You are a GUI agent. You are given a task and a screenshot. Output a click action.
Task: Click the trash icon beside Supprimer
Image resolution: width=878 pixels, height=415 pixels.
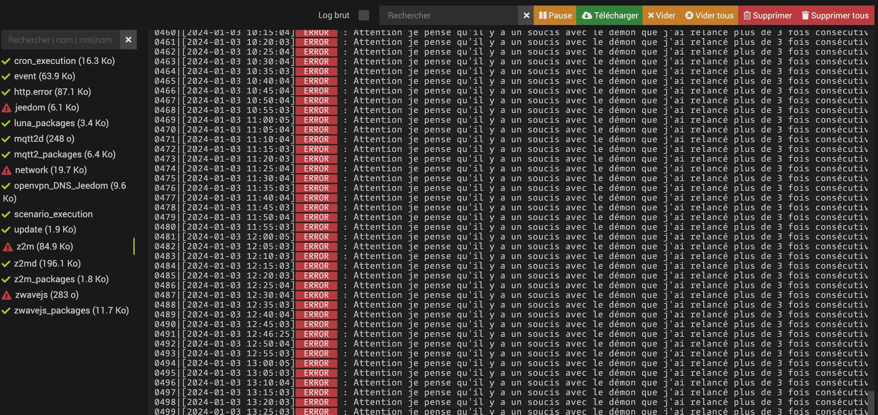point(747,16)
